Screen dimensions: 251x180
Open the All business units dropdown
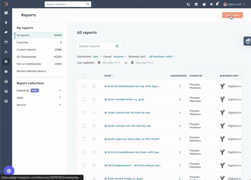(162, 56)
